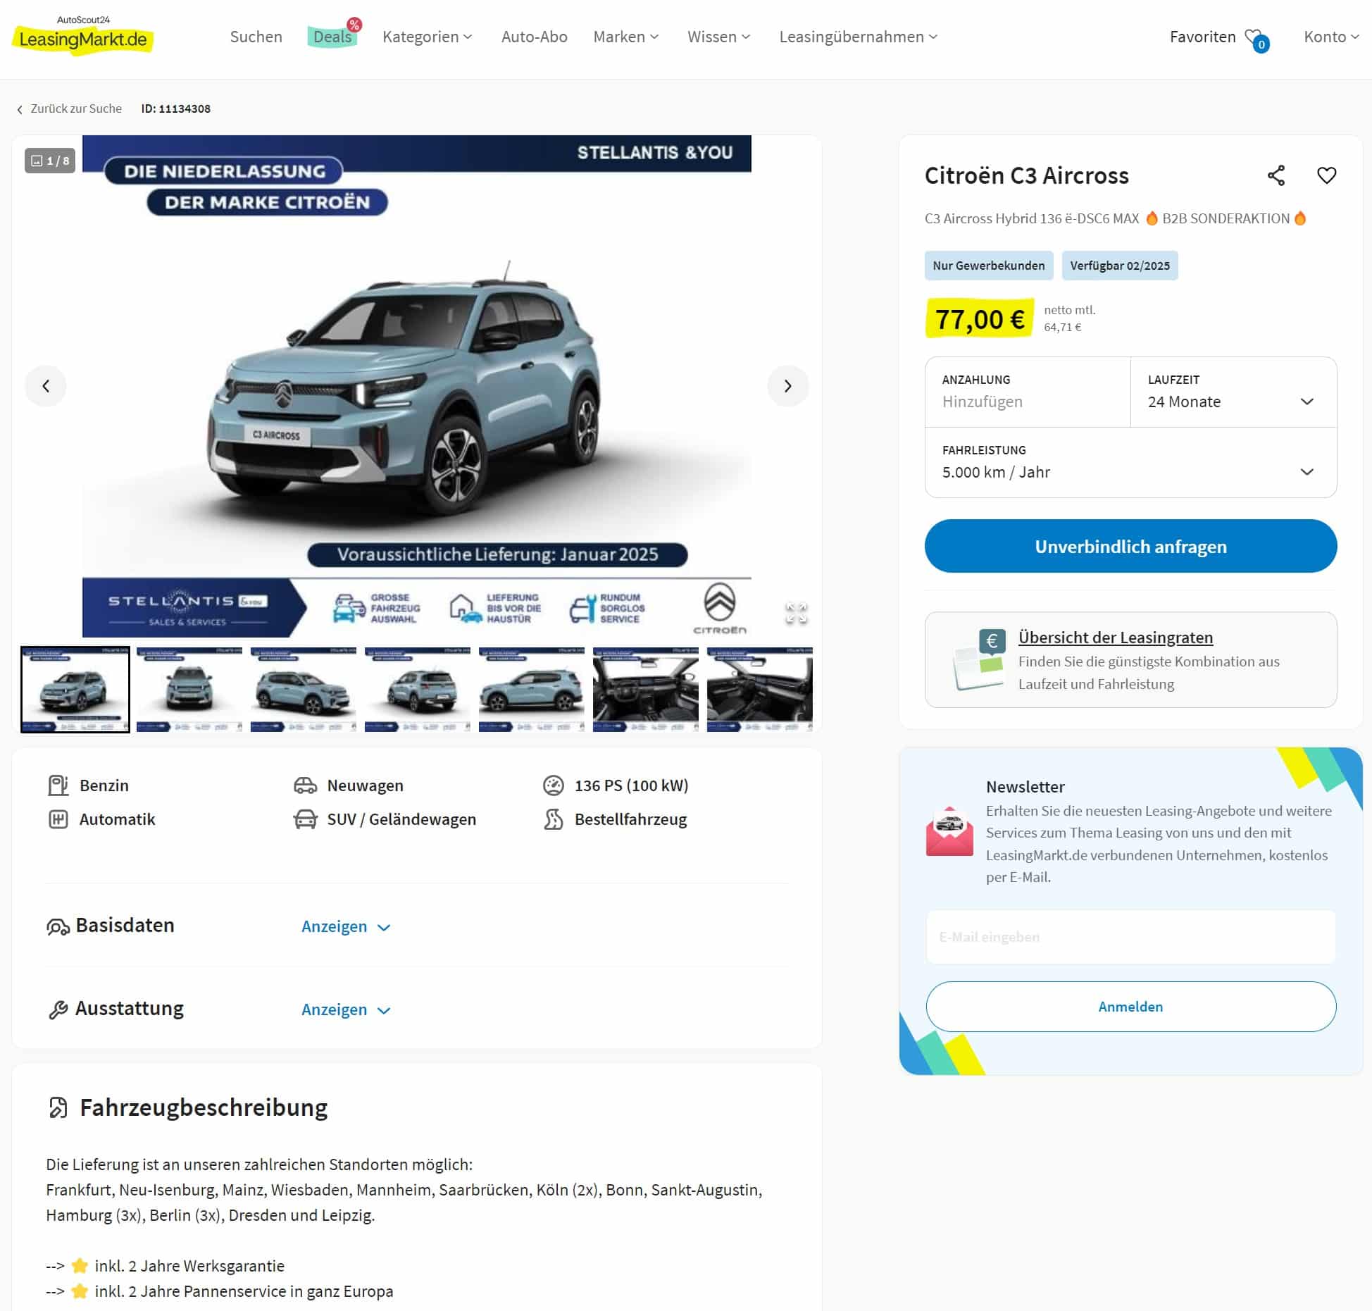Select the interior dashboard thumbnail image
Viewport: 1372px width, 1311px height.
click(645, 690)
